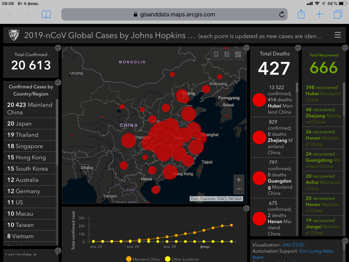Open the Esri Living Atlas team link
The width and height of the screenshot is (349, 262).
tap(293, 254)
